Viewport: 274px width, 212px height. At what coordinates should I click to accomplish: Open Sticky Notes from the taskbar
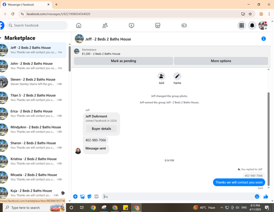click(x=125, y=208)
